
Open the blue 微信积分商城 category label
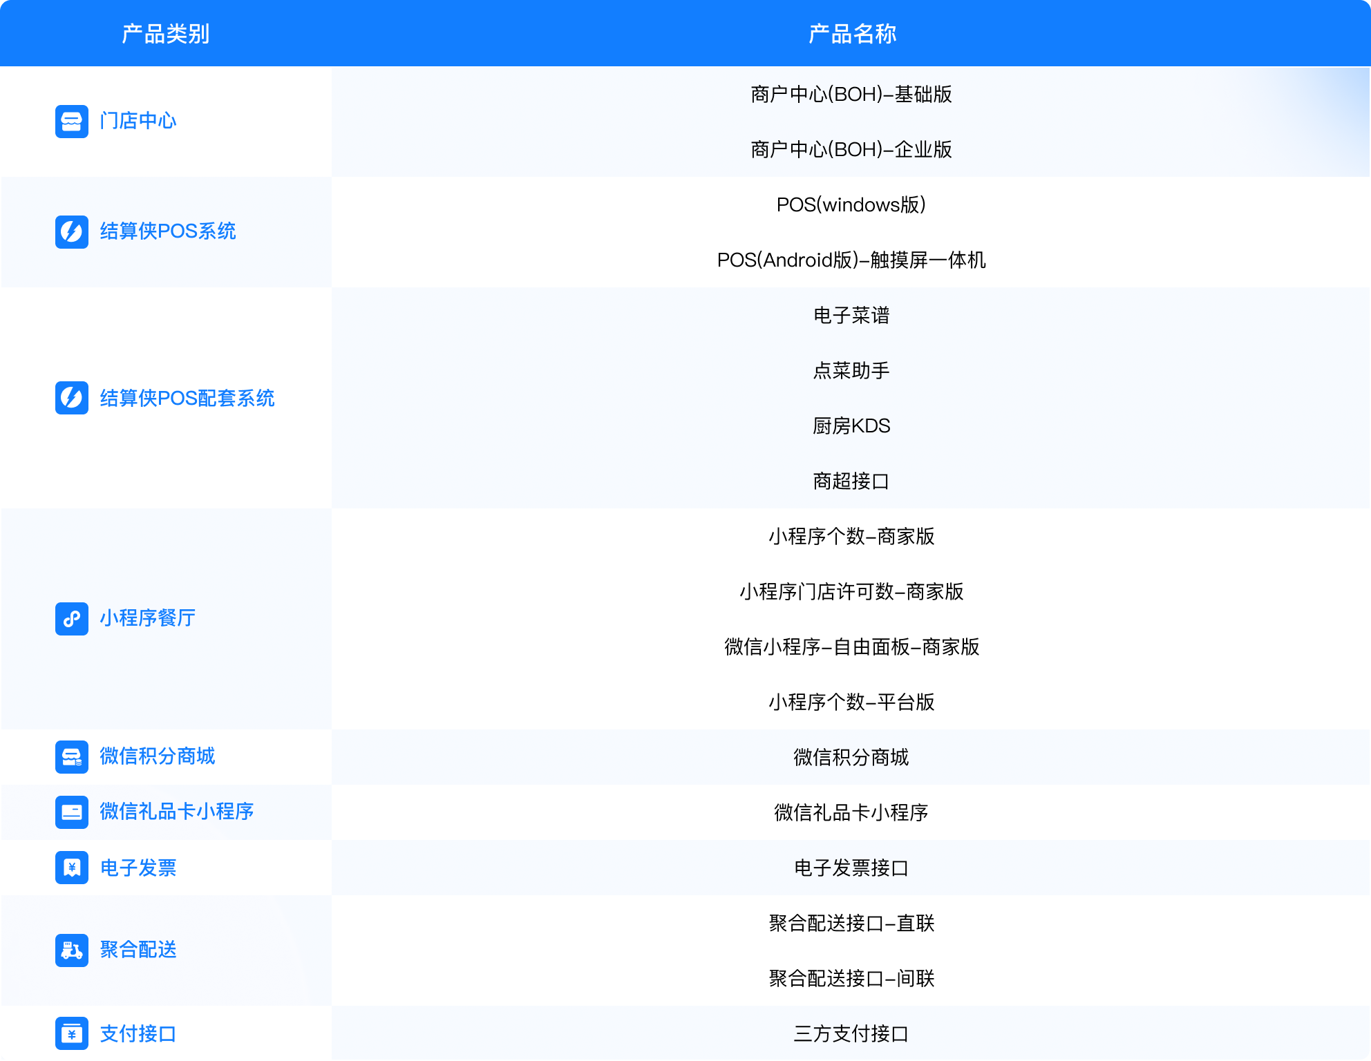click(x=158, y=756)
